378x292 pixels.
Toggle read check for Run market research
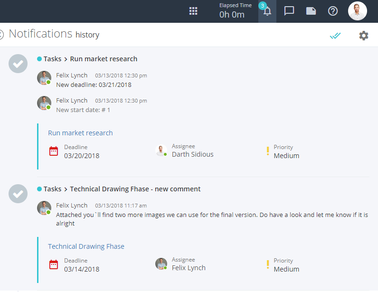[18, 64]
